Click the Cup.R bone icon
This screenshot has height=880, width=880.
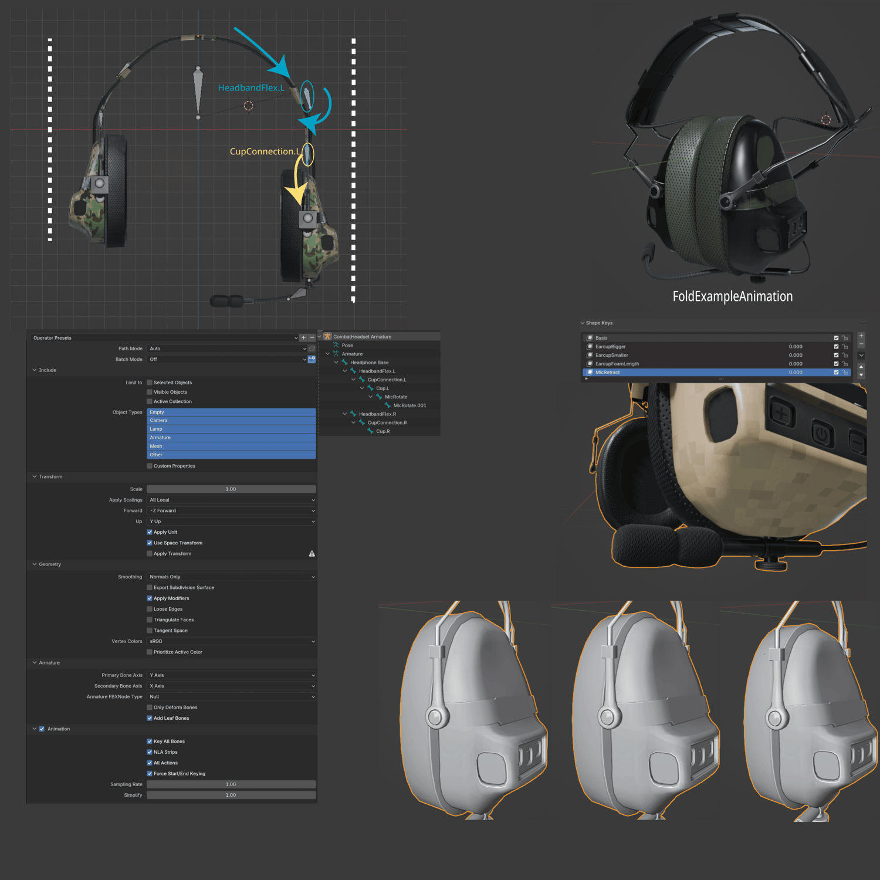tap(370, 431)
